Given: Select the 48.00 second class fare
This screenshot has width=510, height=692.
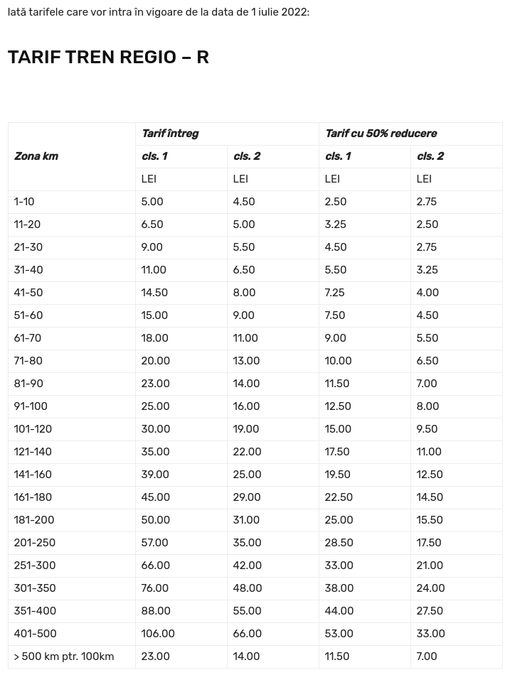Looking at the screenshot, I should 248,588.
